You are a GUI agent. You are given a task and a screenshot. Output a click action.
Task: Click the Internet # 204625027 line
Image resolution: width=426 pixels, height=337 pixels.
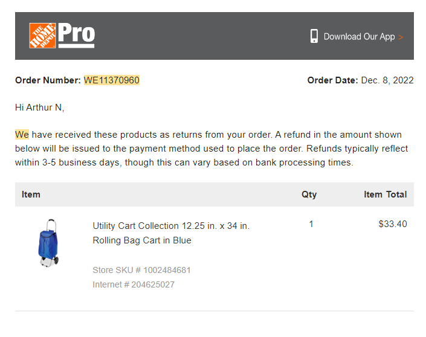point(134,284)
